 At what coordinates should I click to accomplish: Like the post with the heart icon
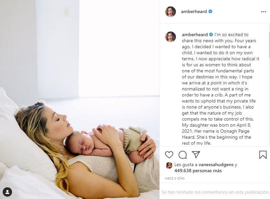click(169, 154)
